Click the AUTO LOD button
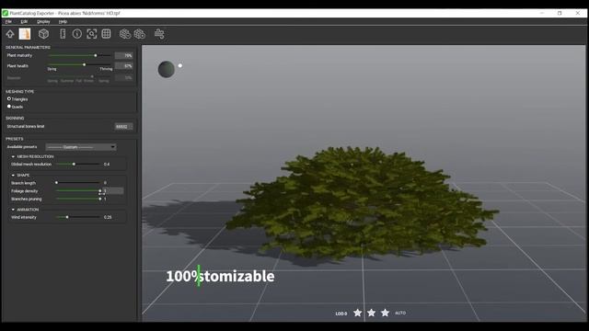Viewport: 589px width, 331px height. [400, 313]
